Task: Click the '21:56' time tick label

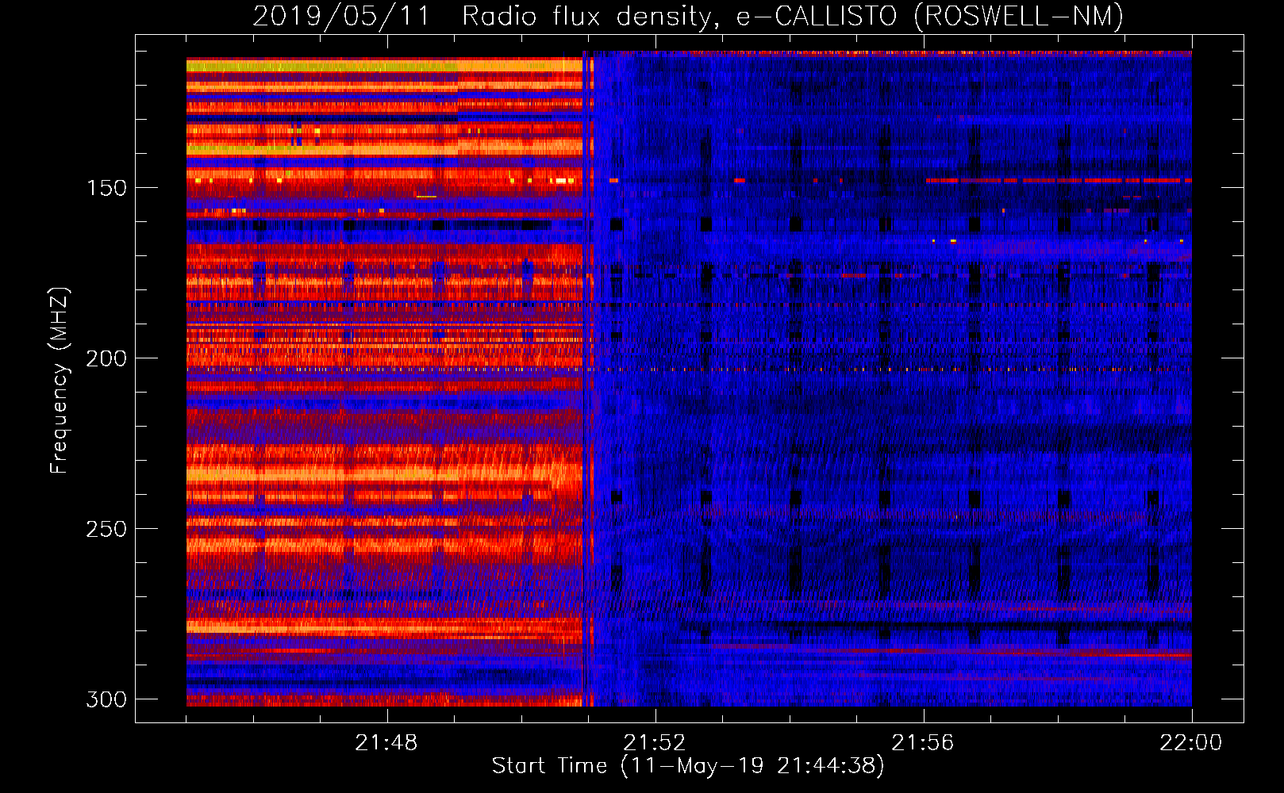Action: 923,742
